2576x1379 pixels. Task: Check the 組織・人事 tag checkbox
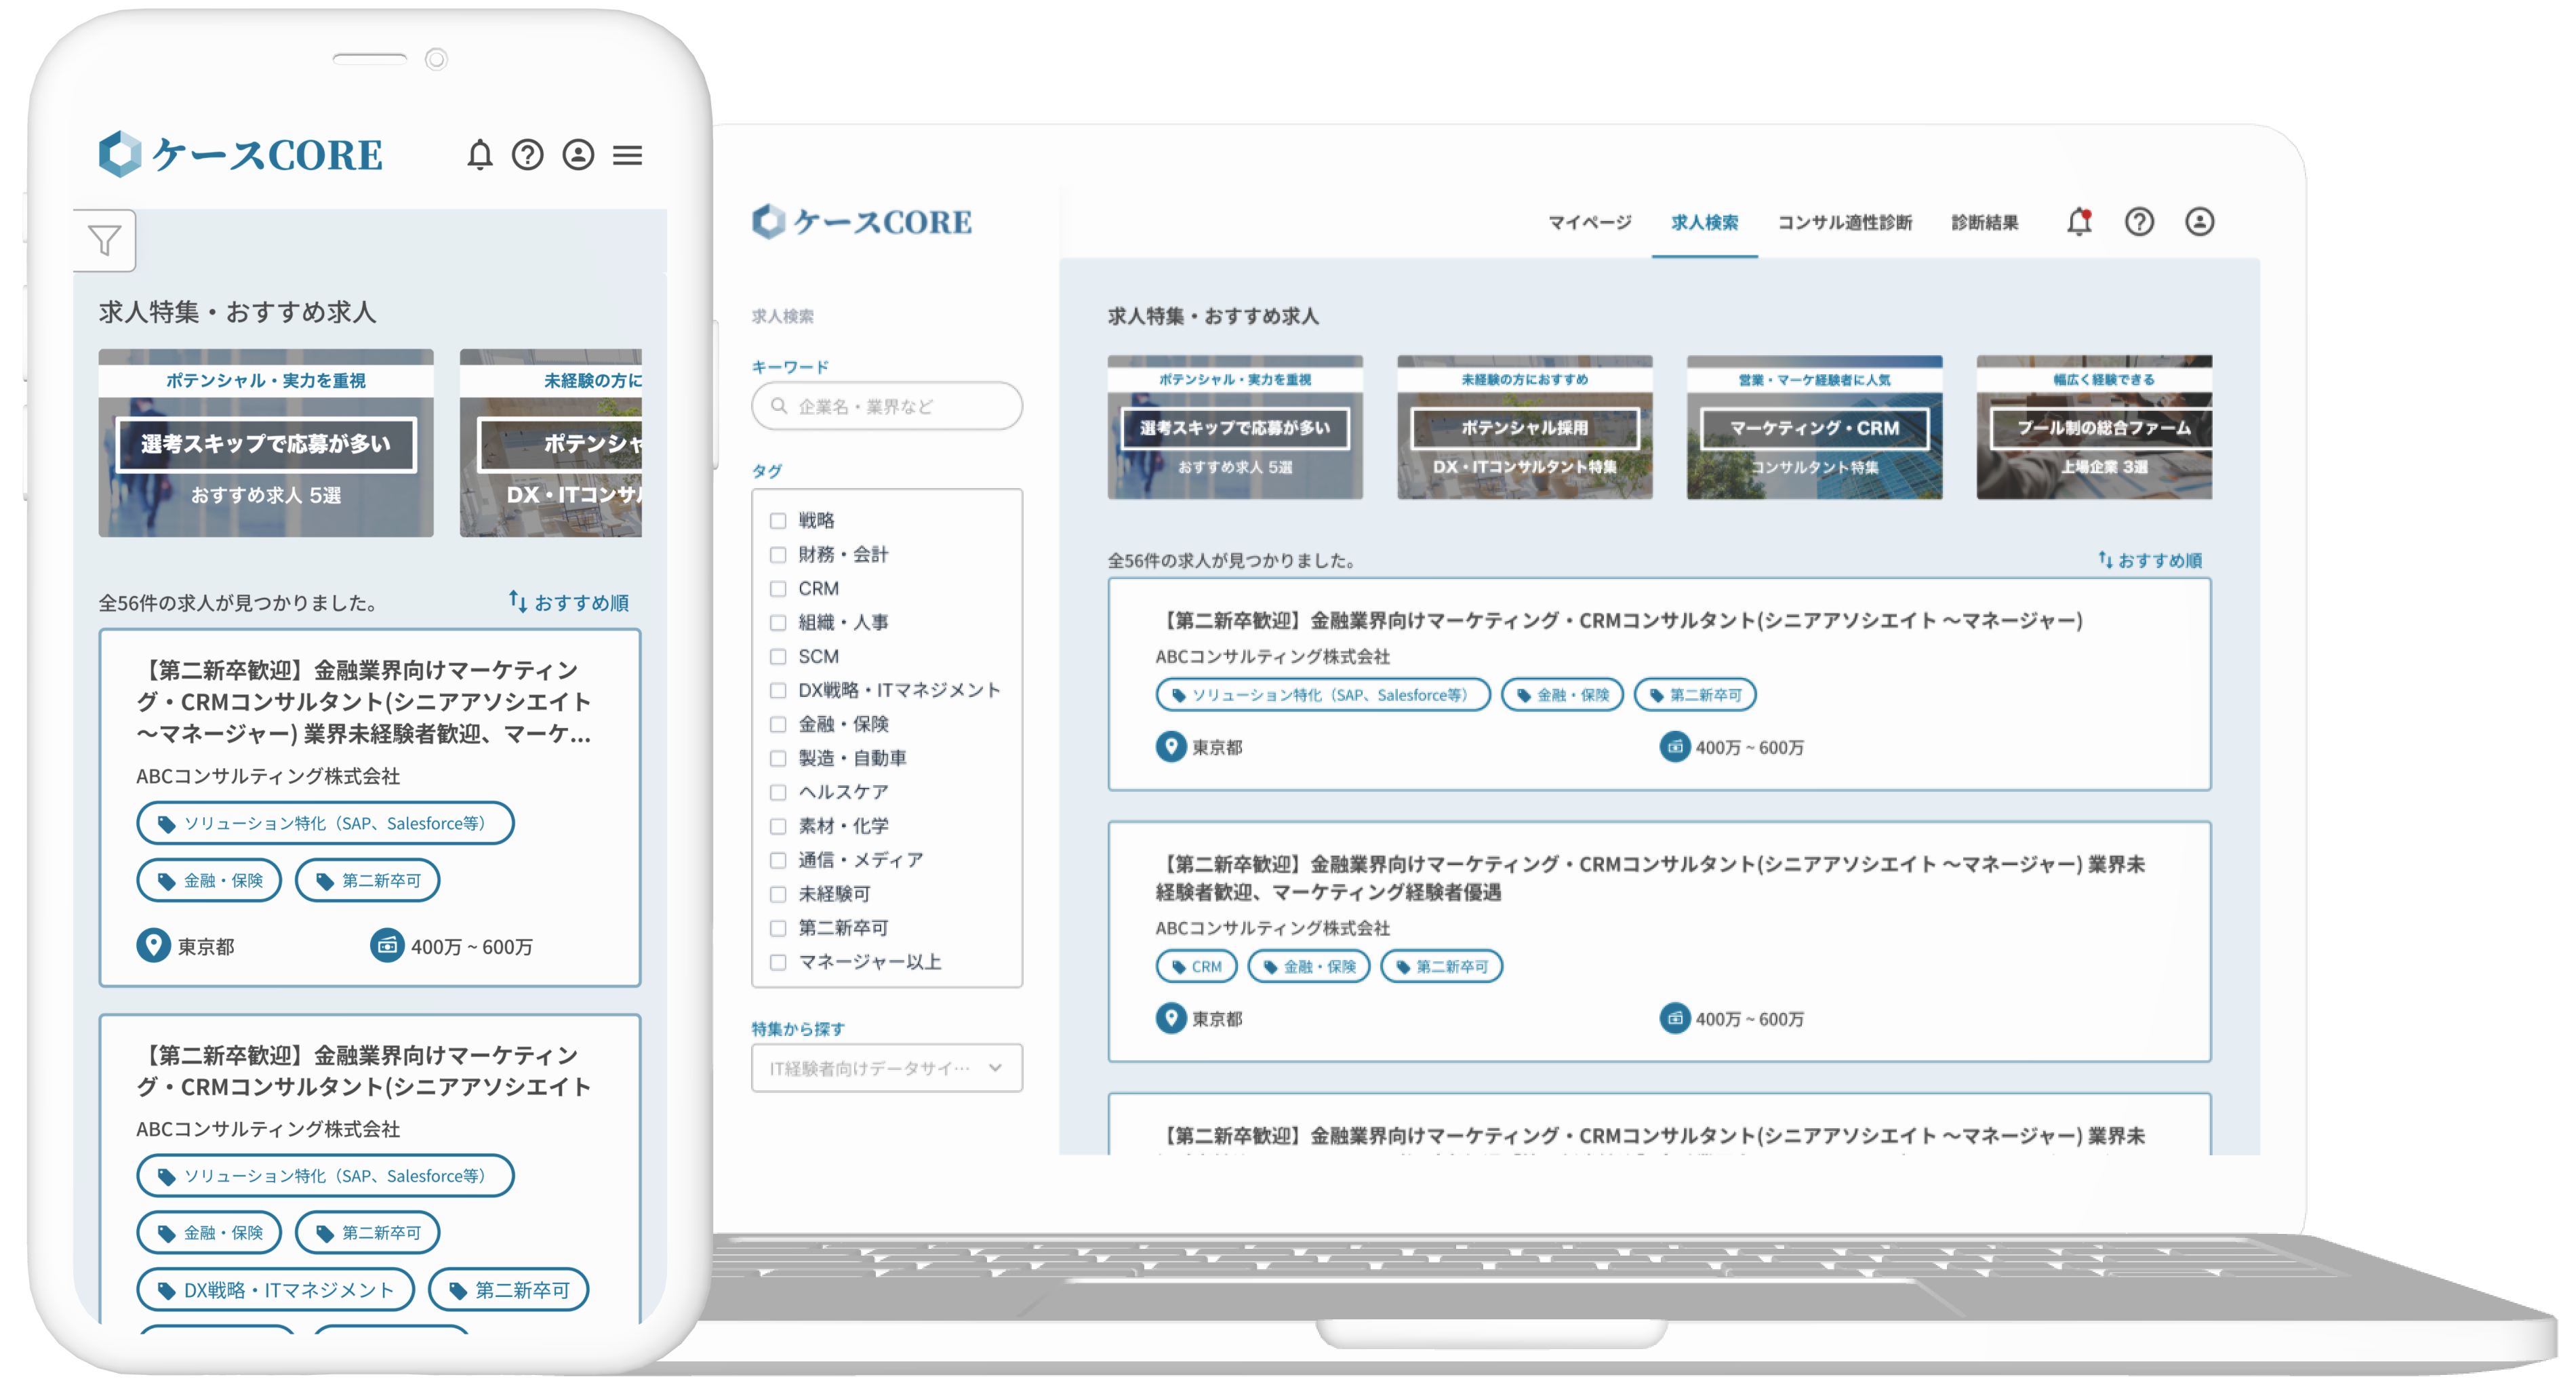(x=778, y=622)
